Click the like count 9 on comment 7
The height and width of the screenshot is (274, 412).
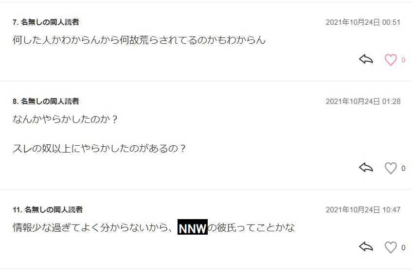point(403,60)
